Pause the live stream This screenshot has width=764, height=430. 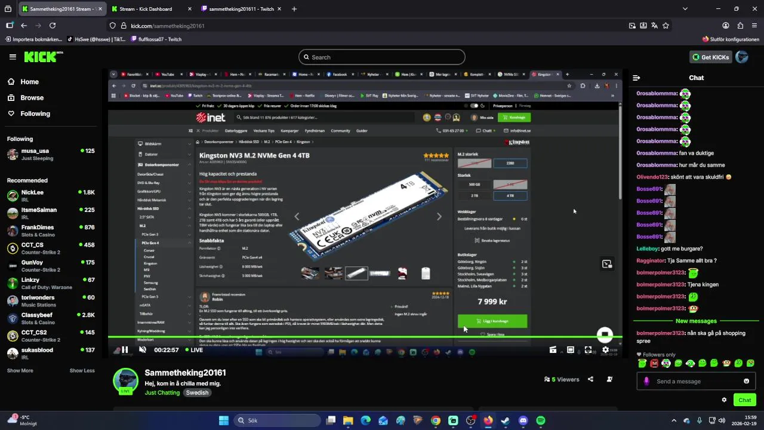[x=125, y=350]
